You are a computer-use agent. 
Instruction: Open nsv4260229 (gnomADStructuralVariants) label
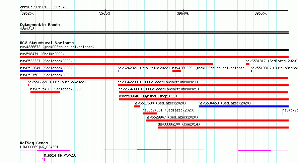point(209,68)
